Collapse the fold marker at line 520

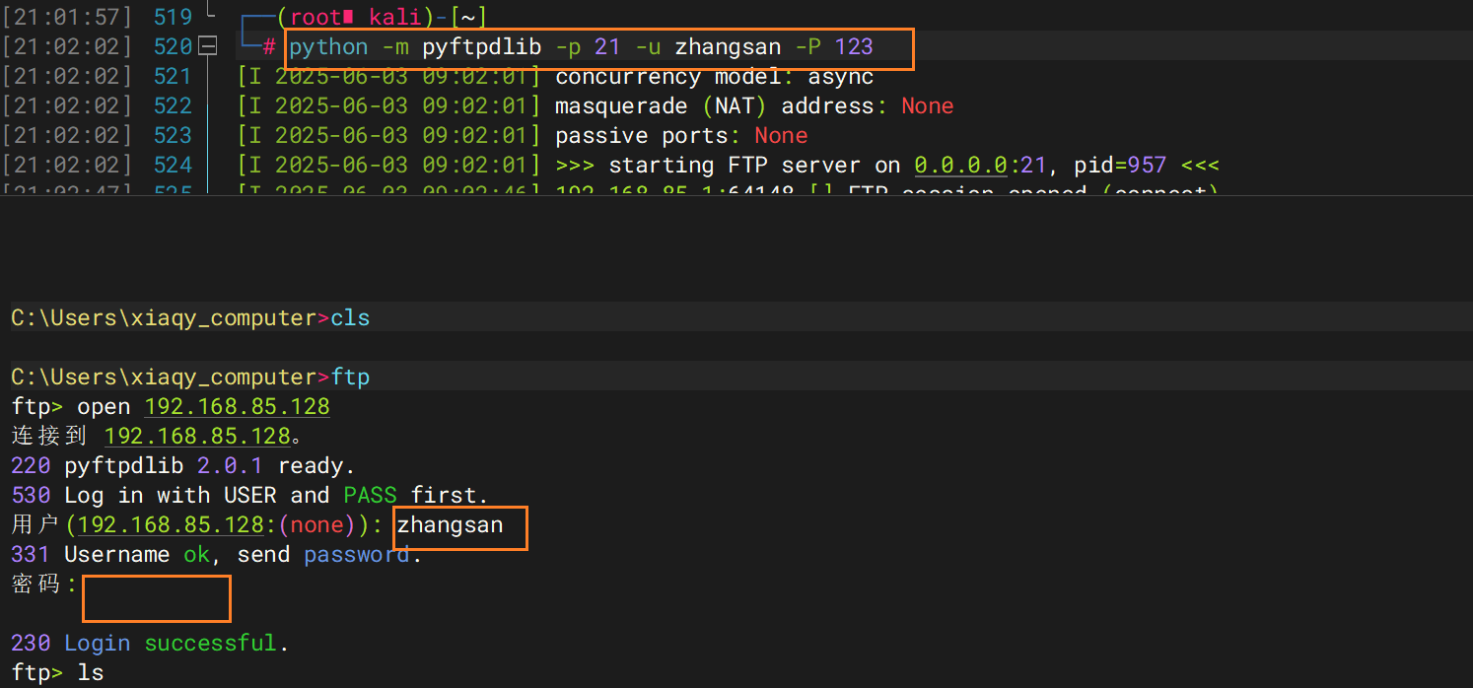[x=207, y=46]
